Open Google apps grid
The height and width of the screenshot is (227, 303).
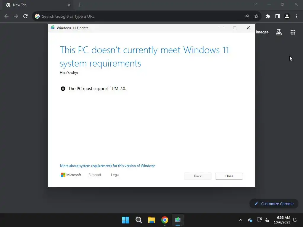(293, 32)
